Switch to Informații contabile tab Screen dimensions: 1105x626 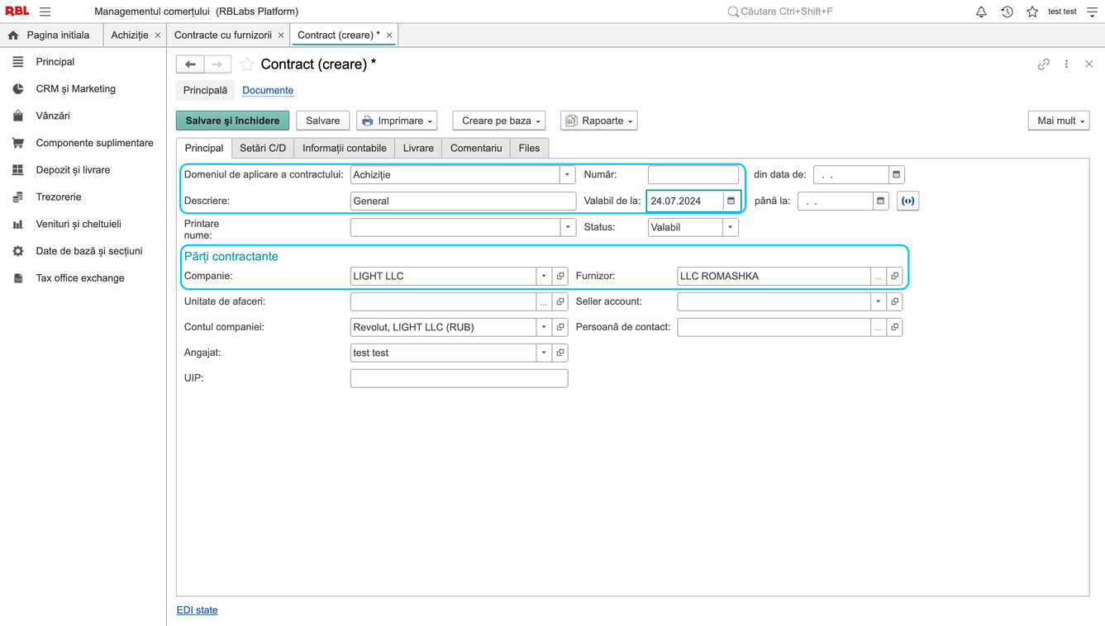(x=345, y=148)
